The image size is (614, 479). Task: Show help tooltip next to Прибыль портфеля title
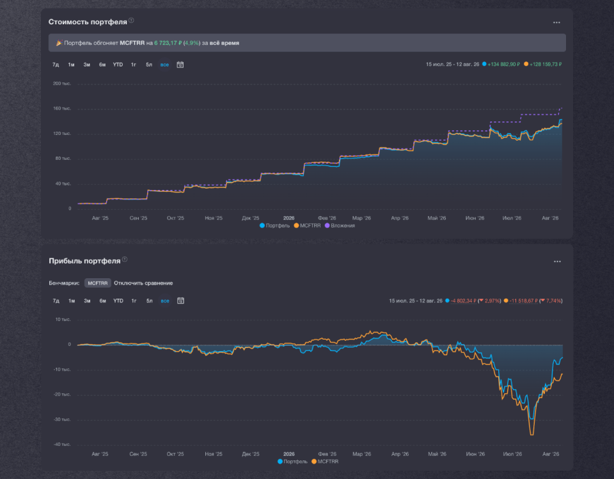pyautogui.click(x=125, y=259)
